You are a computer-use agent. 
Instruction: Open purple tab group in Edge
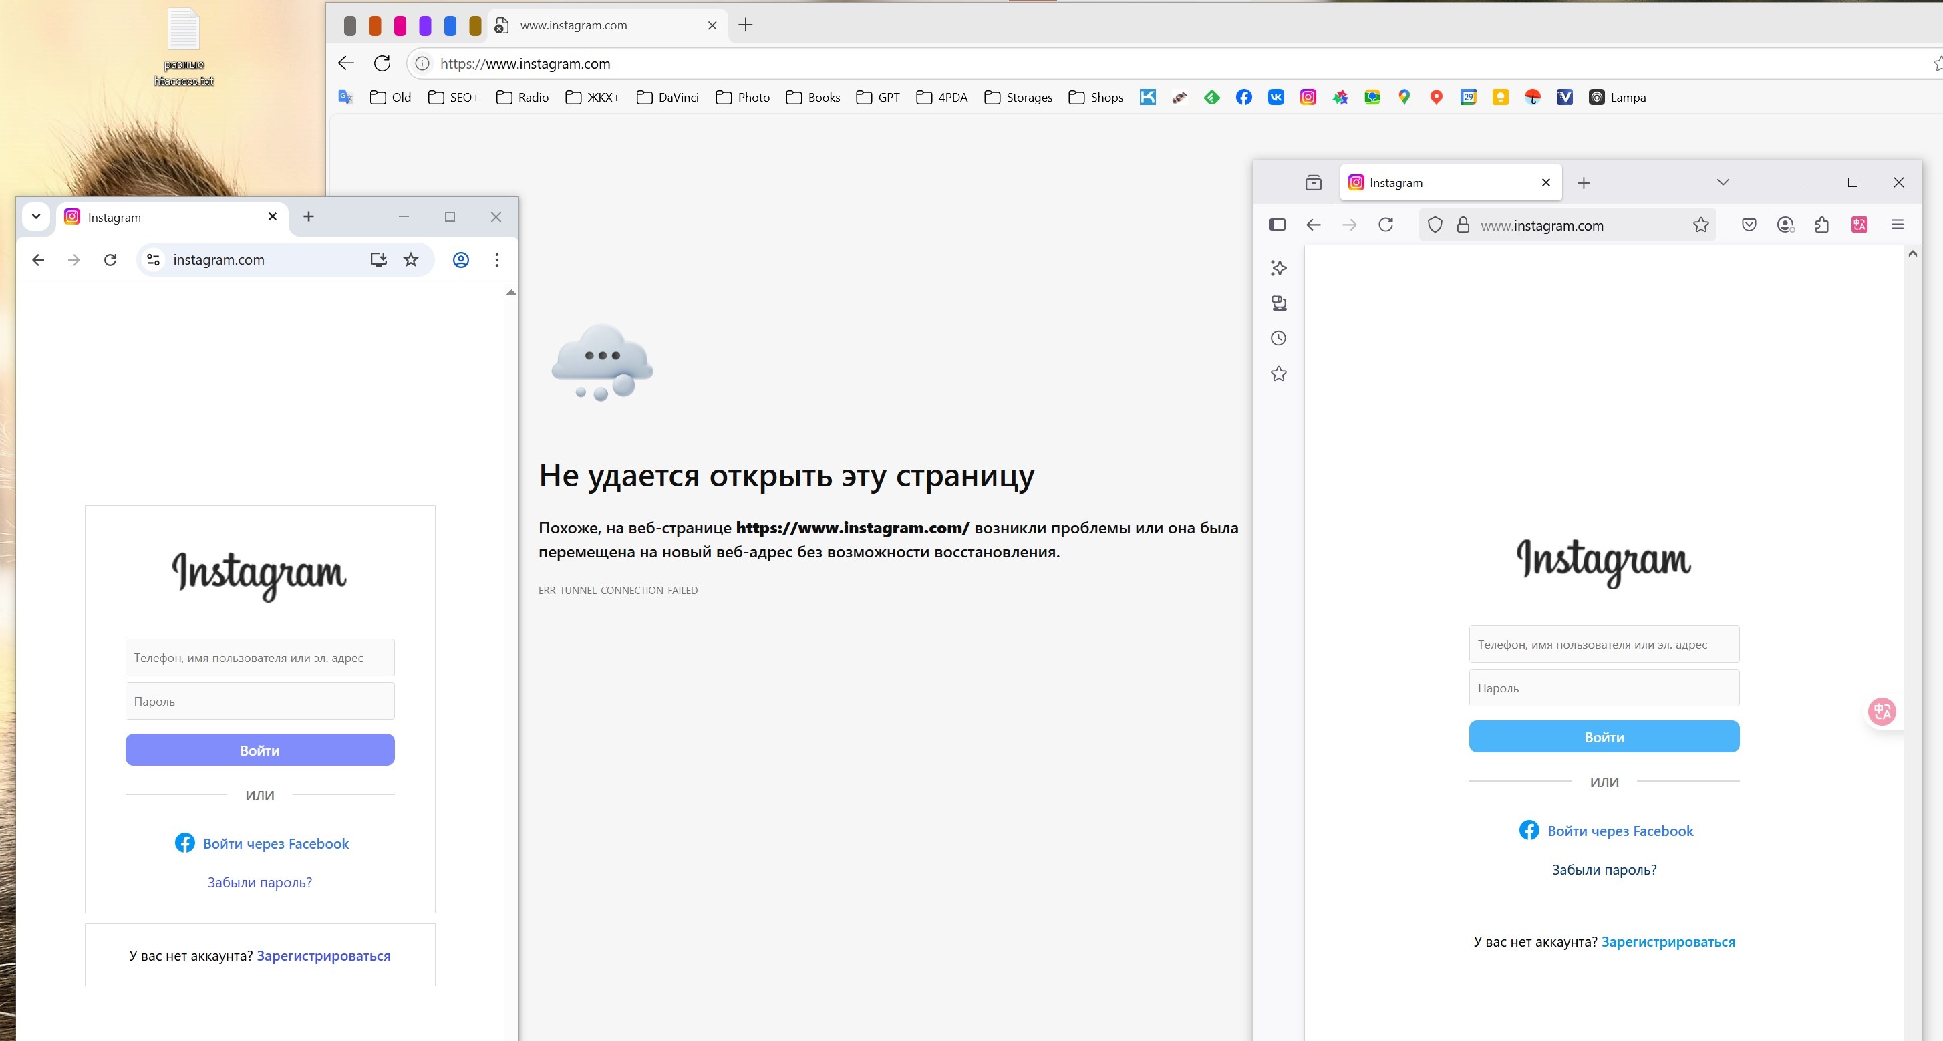pos(425,25)
